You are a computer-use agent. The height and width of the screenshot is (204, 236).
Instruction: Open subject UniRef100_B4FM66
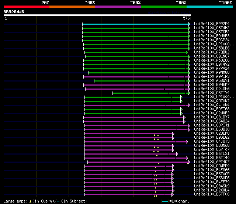click(x=212, y=170)
